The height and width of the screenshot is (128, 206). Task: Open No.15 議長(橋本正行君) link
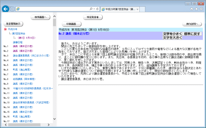coord(23,112)
